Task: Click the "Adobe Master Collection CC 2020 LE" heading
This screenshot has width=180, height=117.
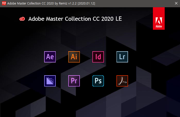Action: pos(75,19)
